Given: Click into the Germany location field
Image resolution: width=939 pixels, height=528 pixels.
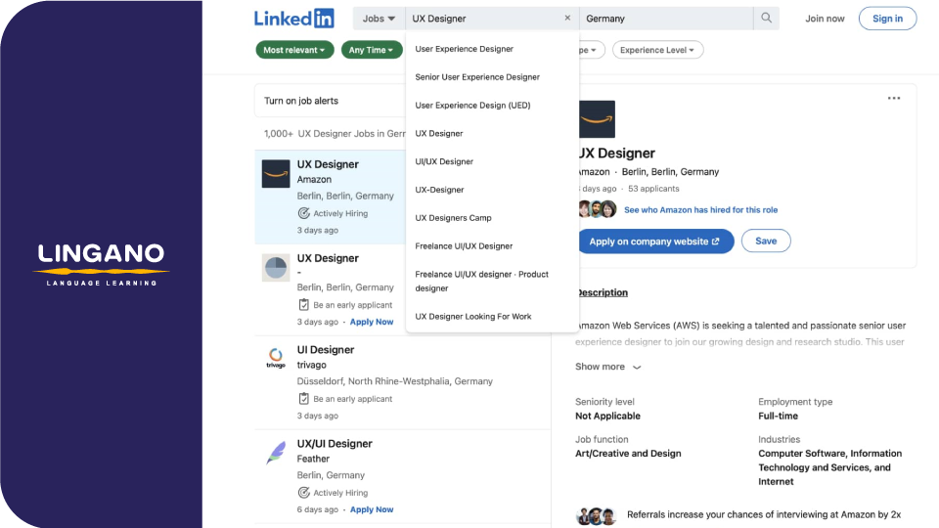Looking at the screenshot, I should coord(666,19).
